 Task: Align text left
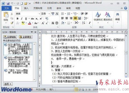[x=62, y=18]
